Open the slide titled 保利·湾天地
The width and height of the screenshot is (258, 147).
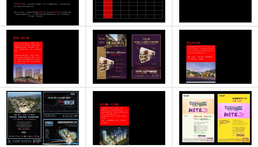coord(43,57)
